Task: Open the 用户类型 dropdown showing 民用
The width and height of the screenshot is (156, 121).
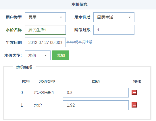Action: [x=45, y=17]
